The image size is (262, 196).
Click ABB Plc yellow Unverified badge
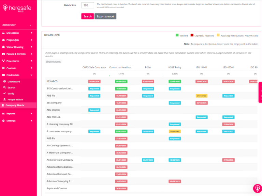pos(202,96)
